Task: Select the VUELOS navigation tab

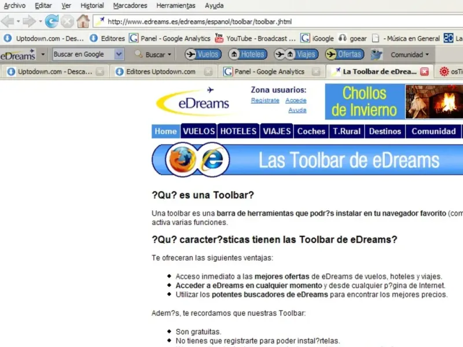Action: 199,131
